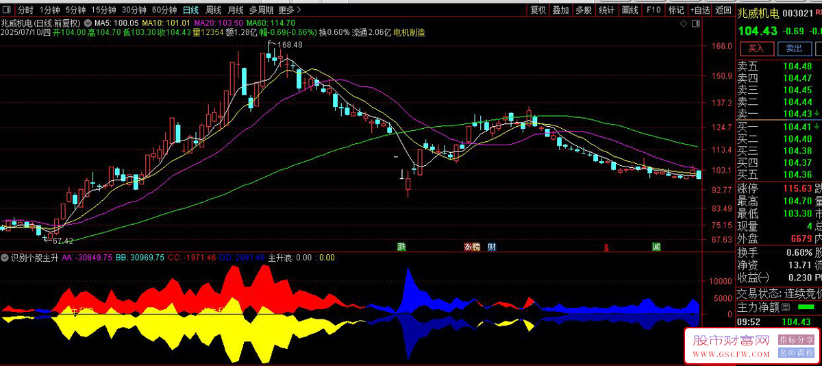
Task: Click the 外盘 value 6679
Action: (x=801, y=239)
